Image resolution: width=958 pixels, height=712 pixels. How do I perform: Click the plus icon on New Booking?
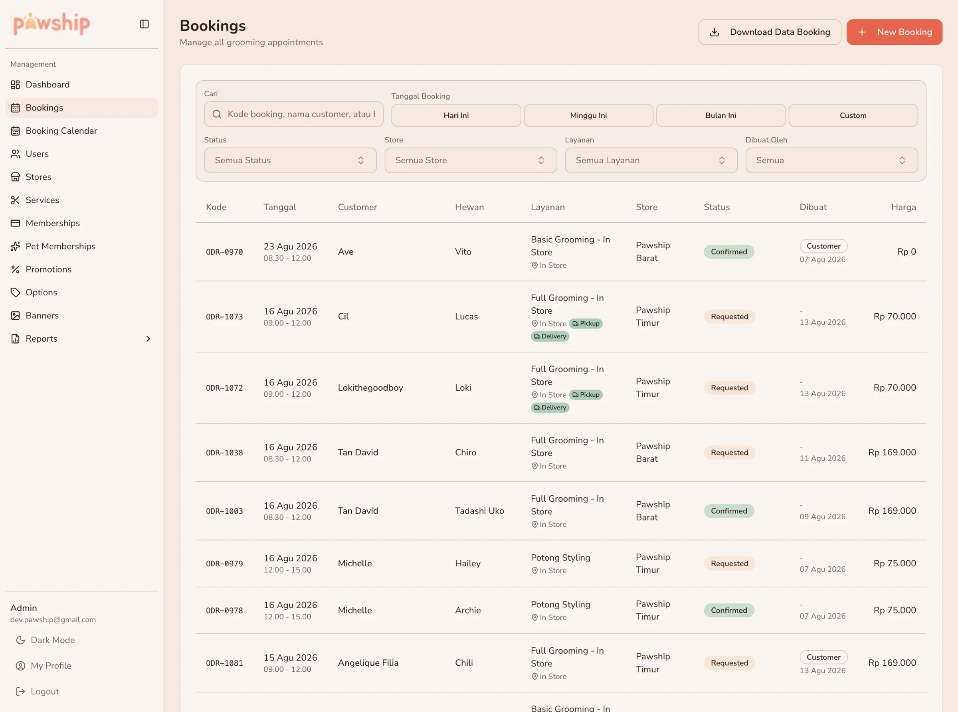[862, 32]
